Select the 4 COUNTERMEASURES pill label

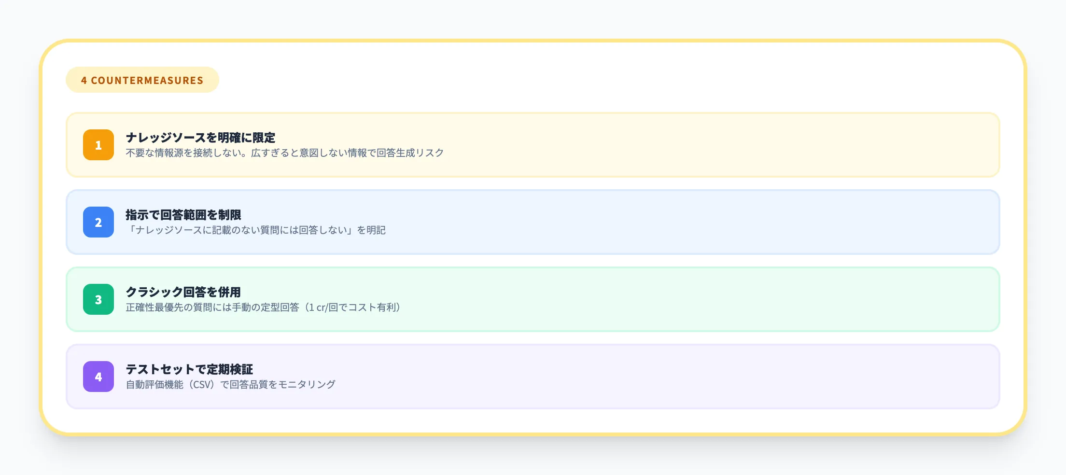point(142,80)
